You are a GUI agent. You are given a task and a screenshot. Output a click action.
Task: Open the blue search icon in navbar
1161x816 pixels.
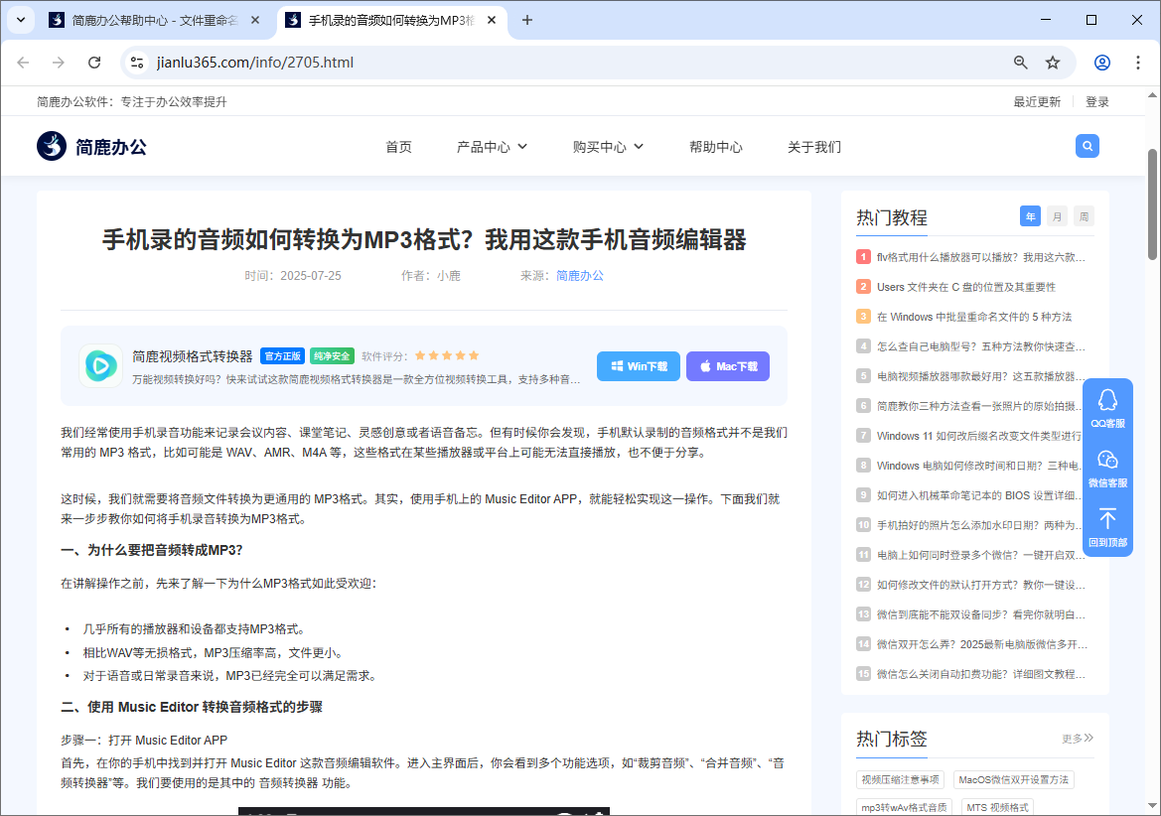1087,145
